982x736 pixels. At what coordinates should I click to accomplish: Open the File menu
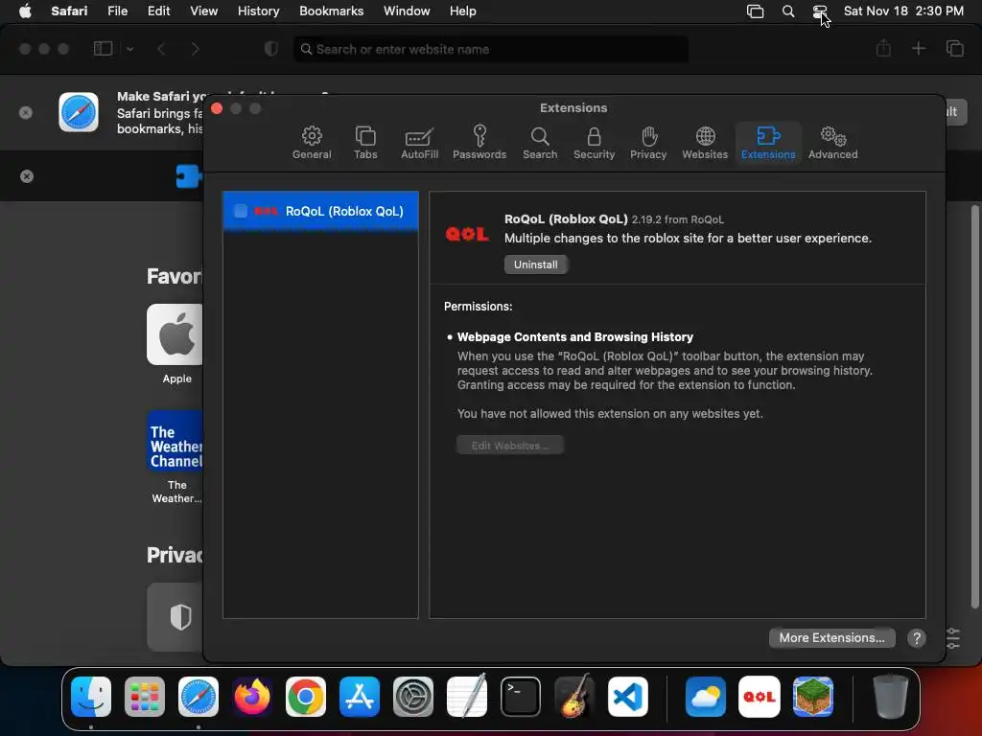pyautogui.click(x=117, y=11)
